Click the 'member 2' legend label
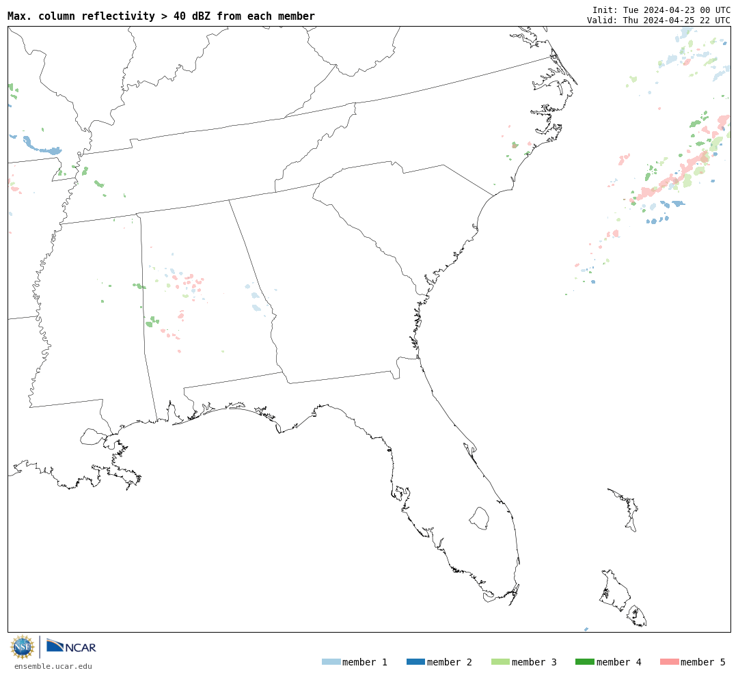738x675 pixels. point(450,662)
